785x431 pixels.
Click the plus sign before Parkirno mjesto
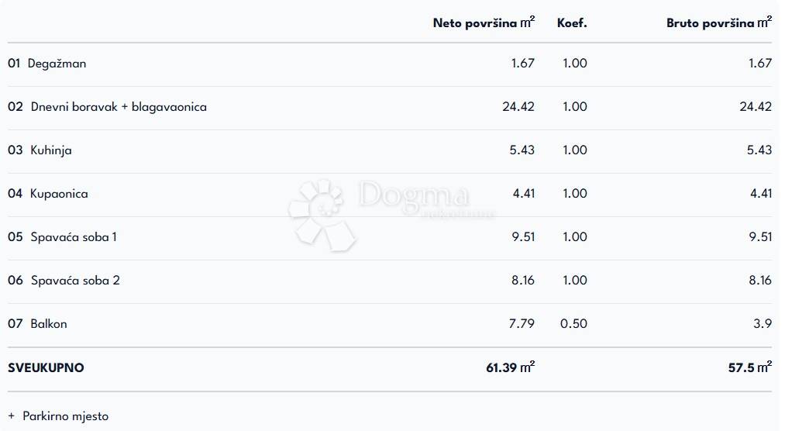[x=12, y=416]
